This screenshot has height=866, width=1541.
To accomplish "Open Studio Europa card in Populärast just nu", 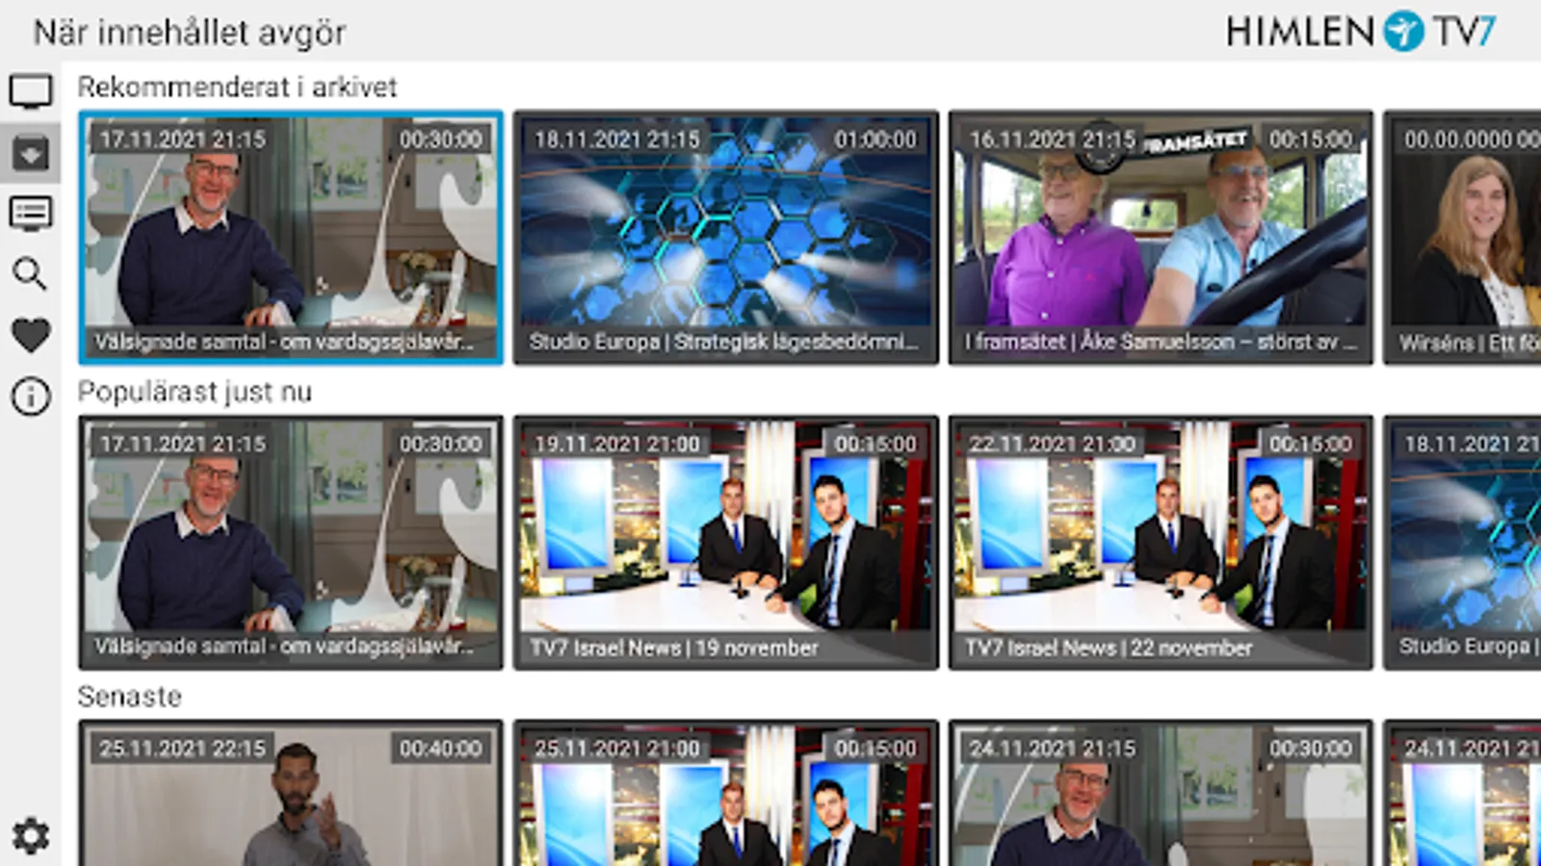I will pos(1462,543).
